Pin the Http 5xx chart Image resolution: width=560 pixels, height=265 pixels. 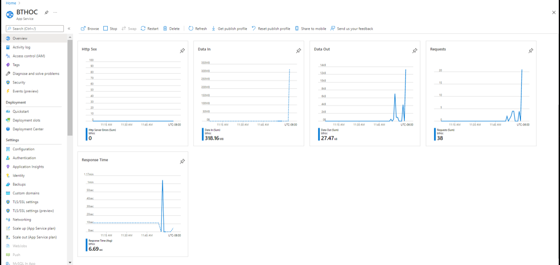click(x=182, y=51)
